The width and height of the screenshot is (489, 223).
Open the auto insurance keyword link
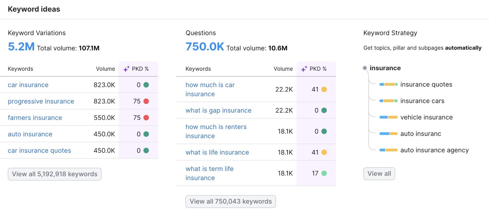pyautogui.click(x=30, y=134)
